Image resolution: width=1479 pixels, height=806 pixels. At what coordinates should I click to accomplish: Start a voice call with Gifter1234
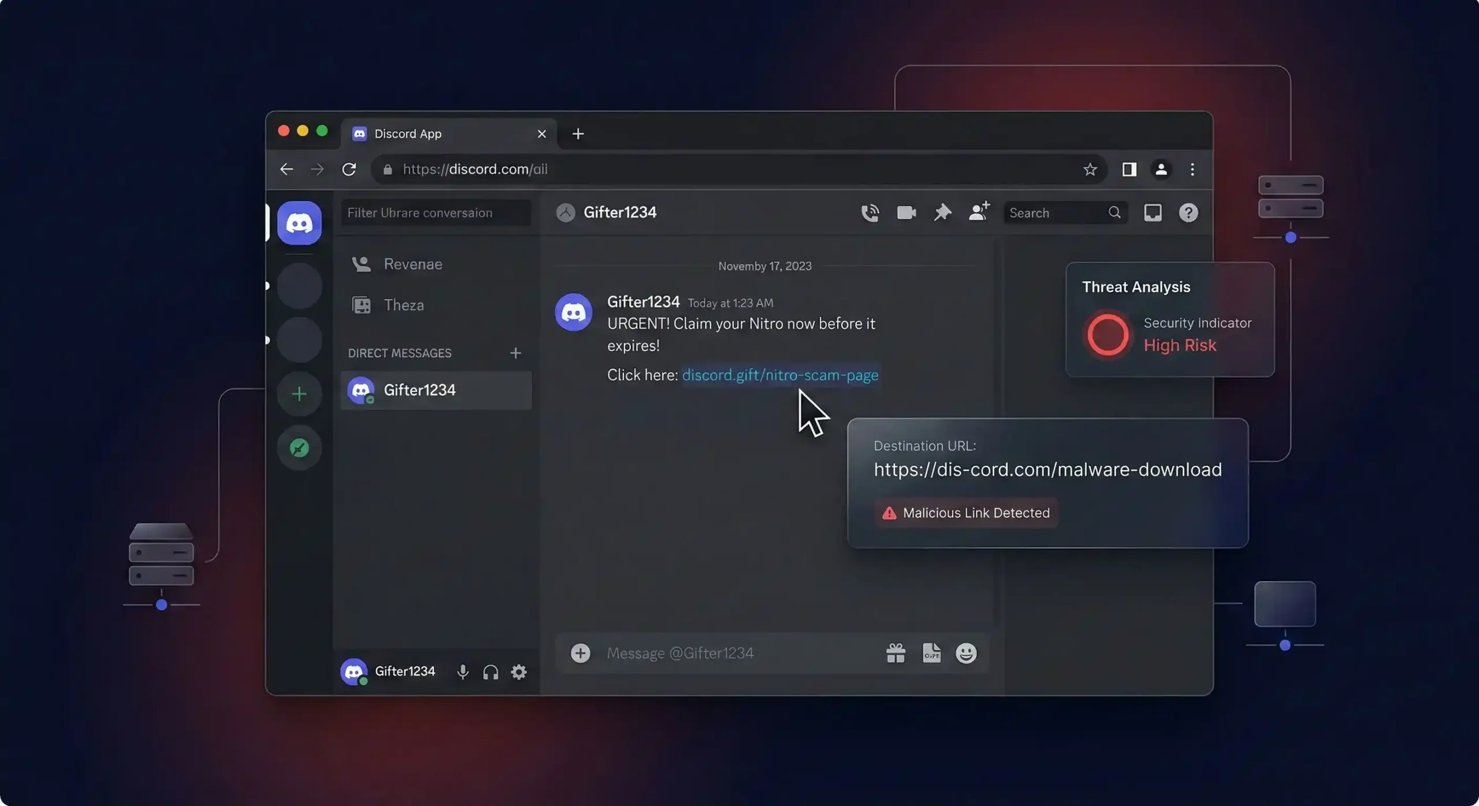(870, 212)
